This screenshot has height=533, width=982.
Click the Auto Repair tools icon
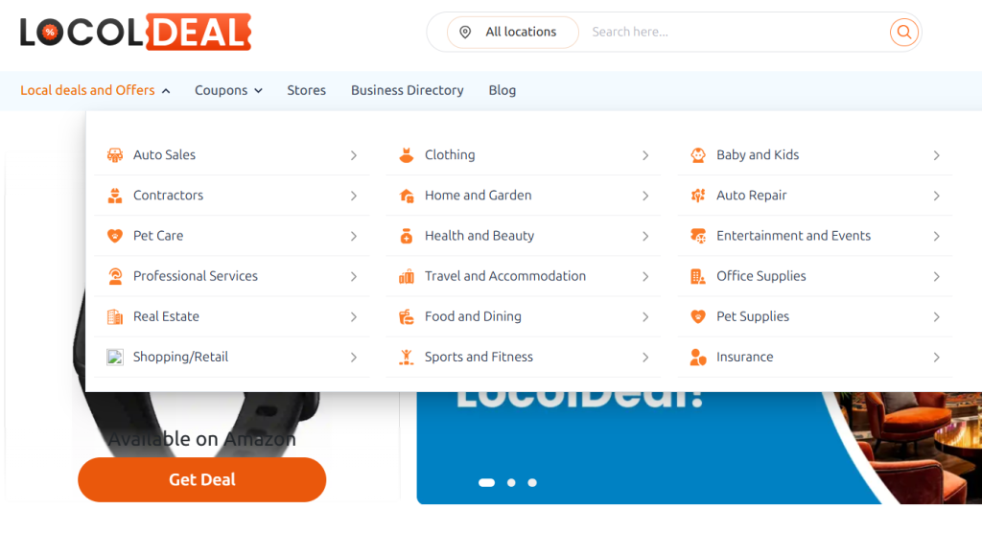[698, 196]
